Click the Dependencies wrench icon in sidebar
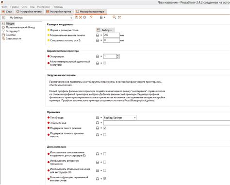Screen dimensions: 230x185 coord(3,38)
